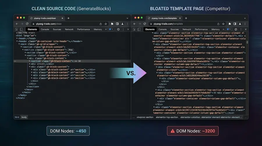Viewport: 262px width, 146px height.
Task: Click the share icon in template address bar
Action: [x=218, y=24]
